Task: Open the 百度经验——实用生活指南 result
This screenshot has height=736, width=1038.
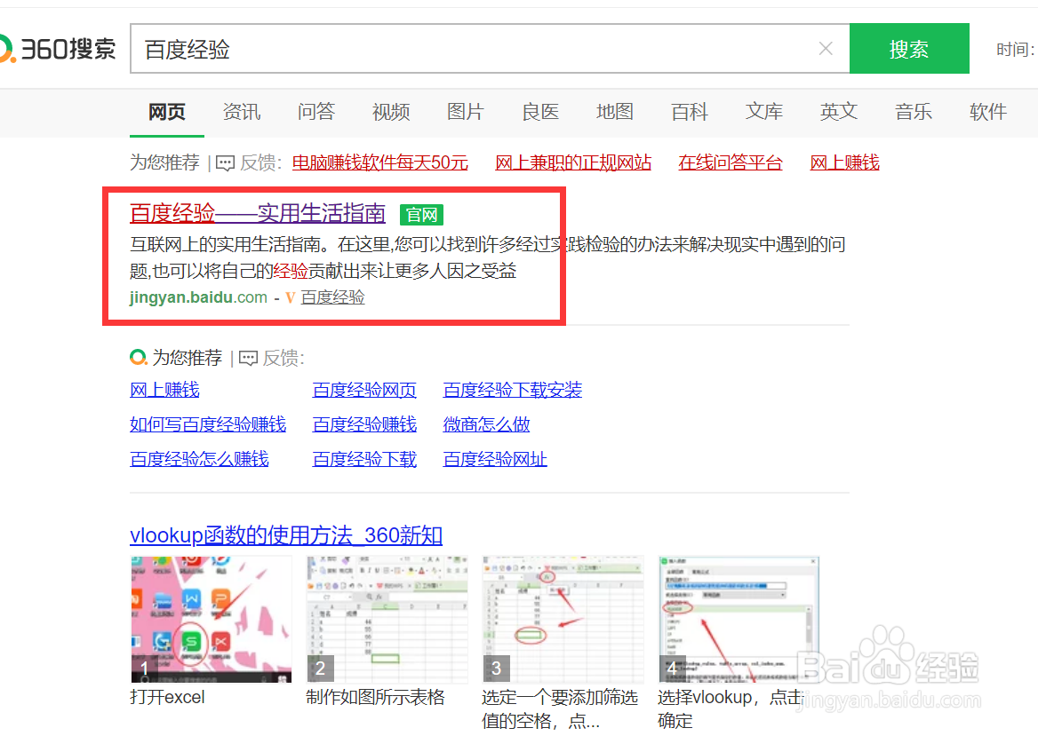Action: (258, 213)
